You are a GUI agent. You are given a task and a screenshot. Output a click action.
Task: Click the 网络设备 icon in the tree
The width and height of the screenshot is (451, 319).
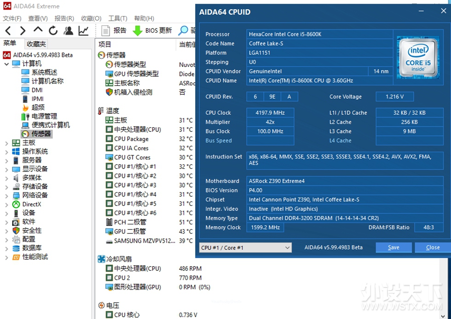[16, 195]
